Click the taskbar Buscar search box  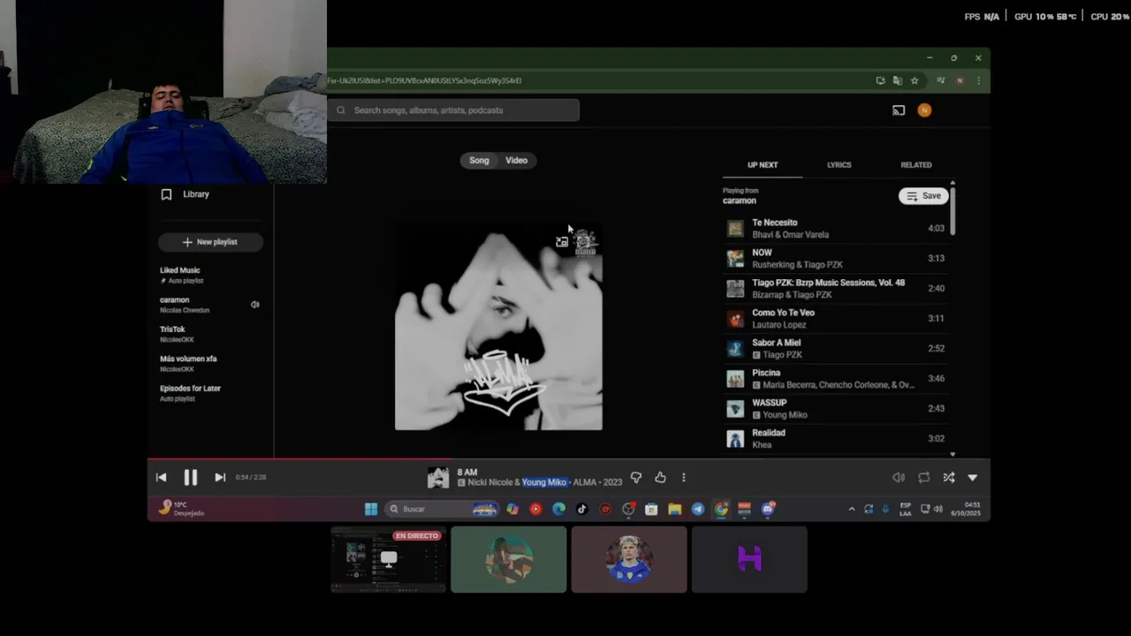pyautogui.click(x=442, y=509)
